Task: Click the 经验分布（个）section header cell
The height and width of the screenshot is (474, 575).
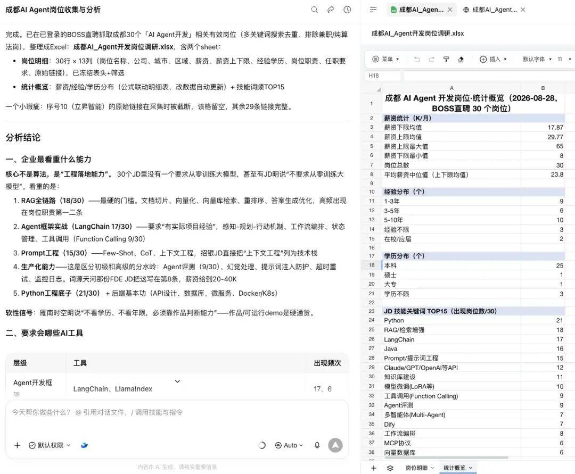Action: 451,192
